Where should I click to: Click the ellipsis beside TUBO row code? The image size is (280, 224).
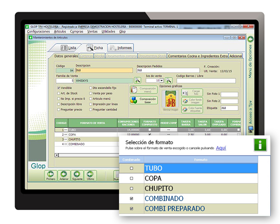coord(66,130)
